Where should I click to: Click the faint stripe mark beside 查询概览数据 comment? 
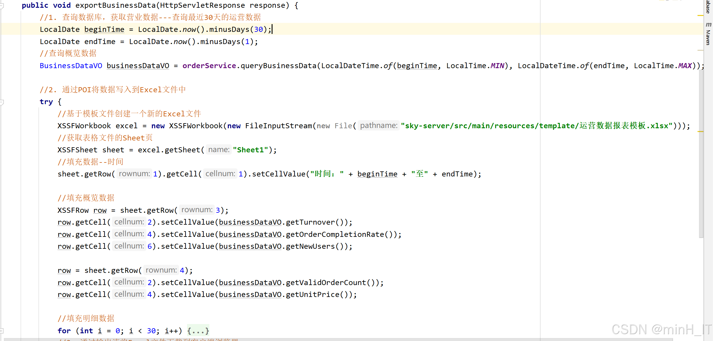[x=700, y=50]
